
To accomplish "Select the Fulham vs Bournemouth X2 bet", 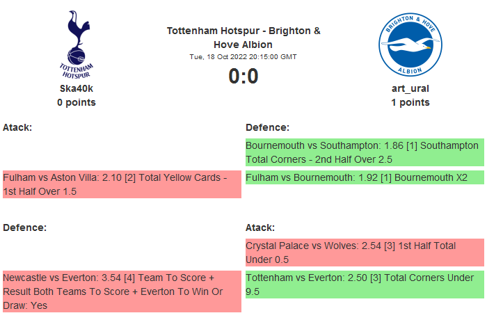I will pos(365,178).
